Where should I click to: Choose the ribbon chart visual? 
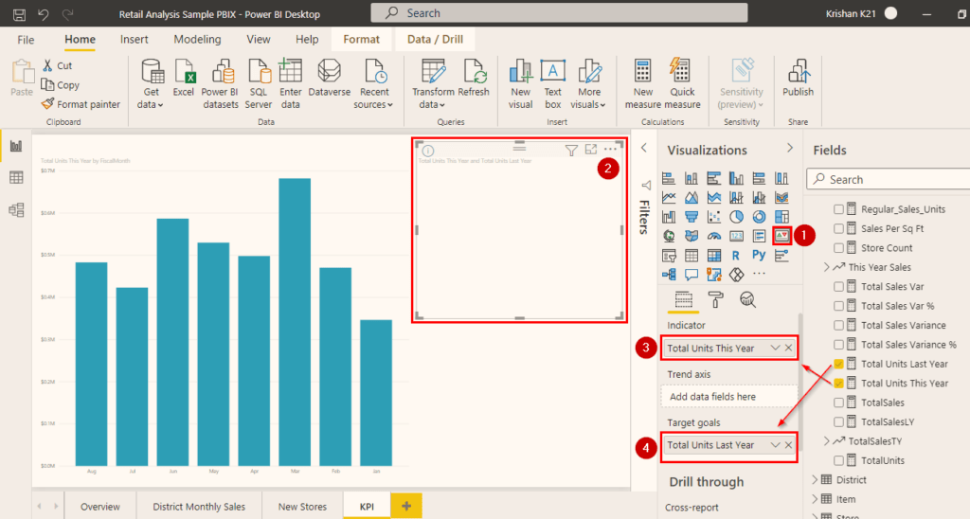pyautogui.click(x=781, y=198)
